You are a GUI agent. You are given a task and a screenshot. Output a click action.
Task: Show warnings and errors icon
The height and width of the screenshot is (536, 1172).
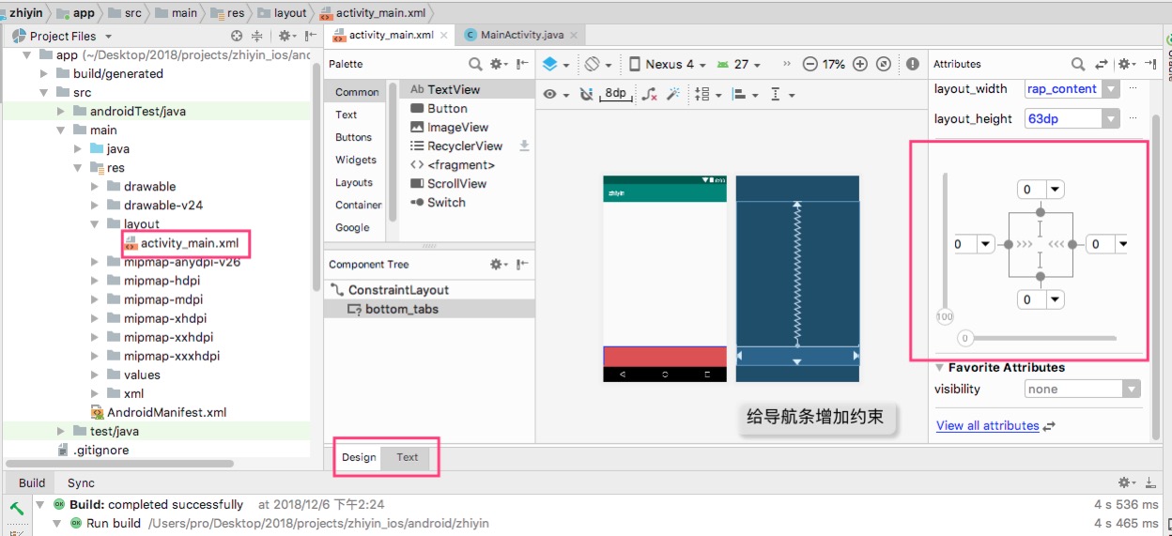point(913,64)
